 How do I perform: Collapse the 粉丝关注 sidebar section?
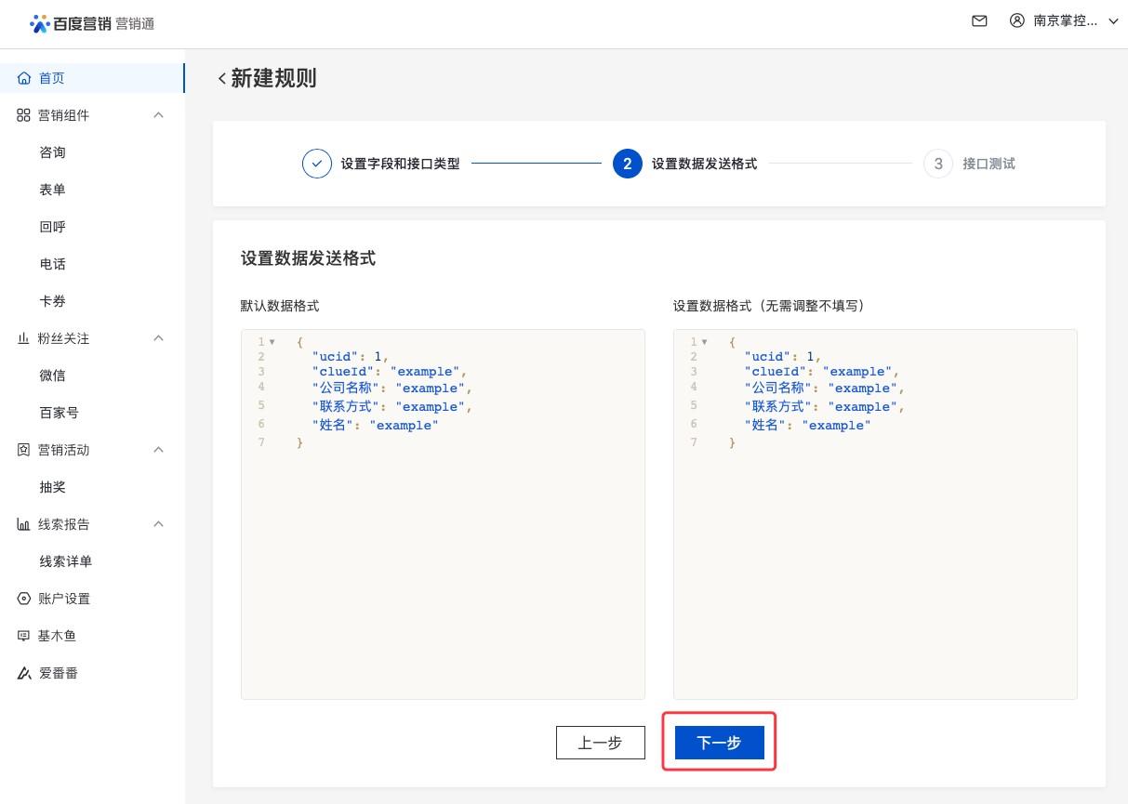point(158,338)
